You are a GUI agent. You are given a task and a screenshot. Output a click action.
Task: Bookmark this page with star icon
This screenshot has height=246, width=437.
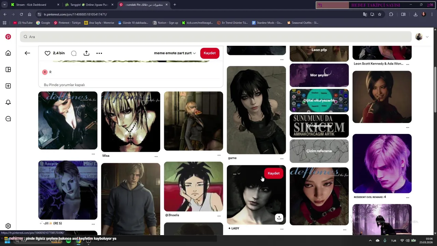[x=380, y=14]
